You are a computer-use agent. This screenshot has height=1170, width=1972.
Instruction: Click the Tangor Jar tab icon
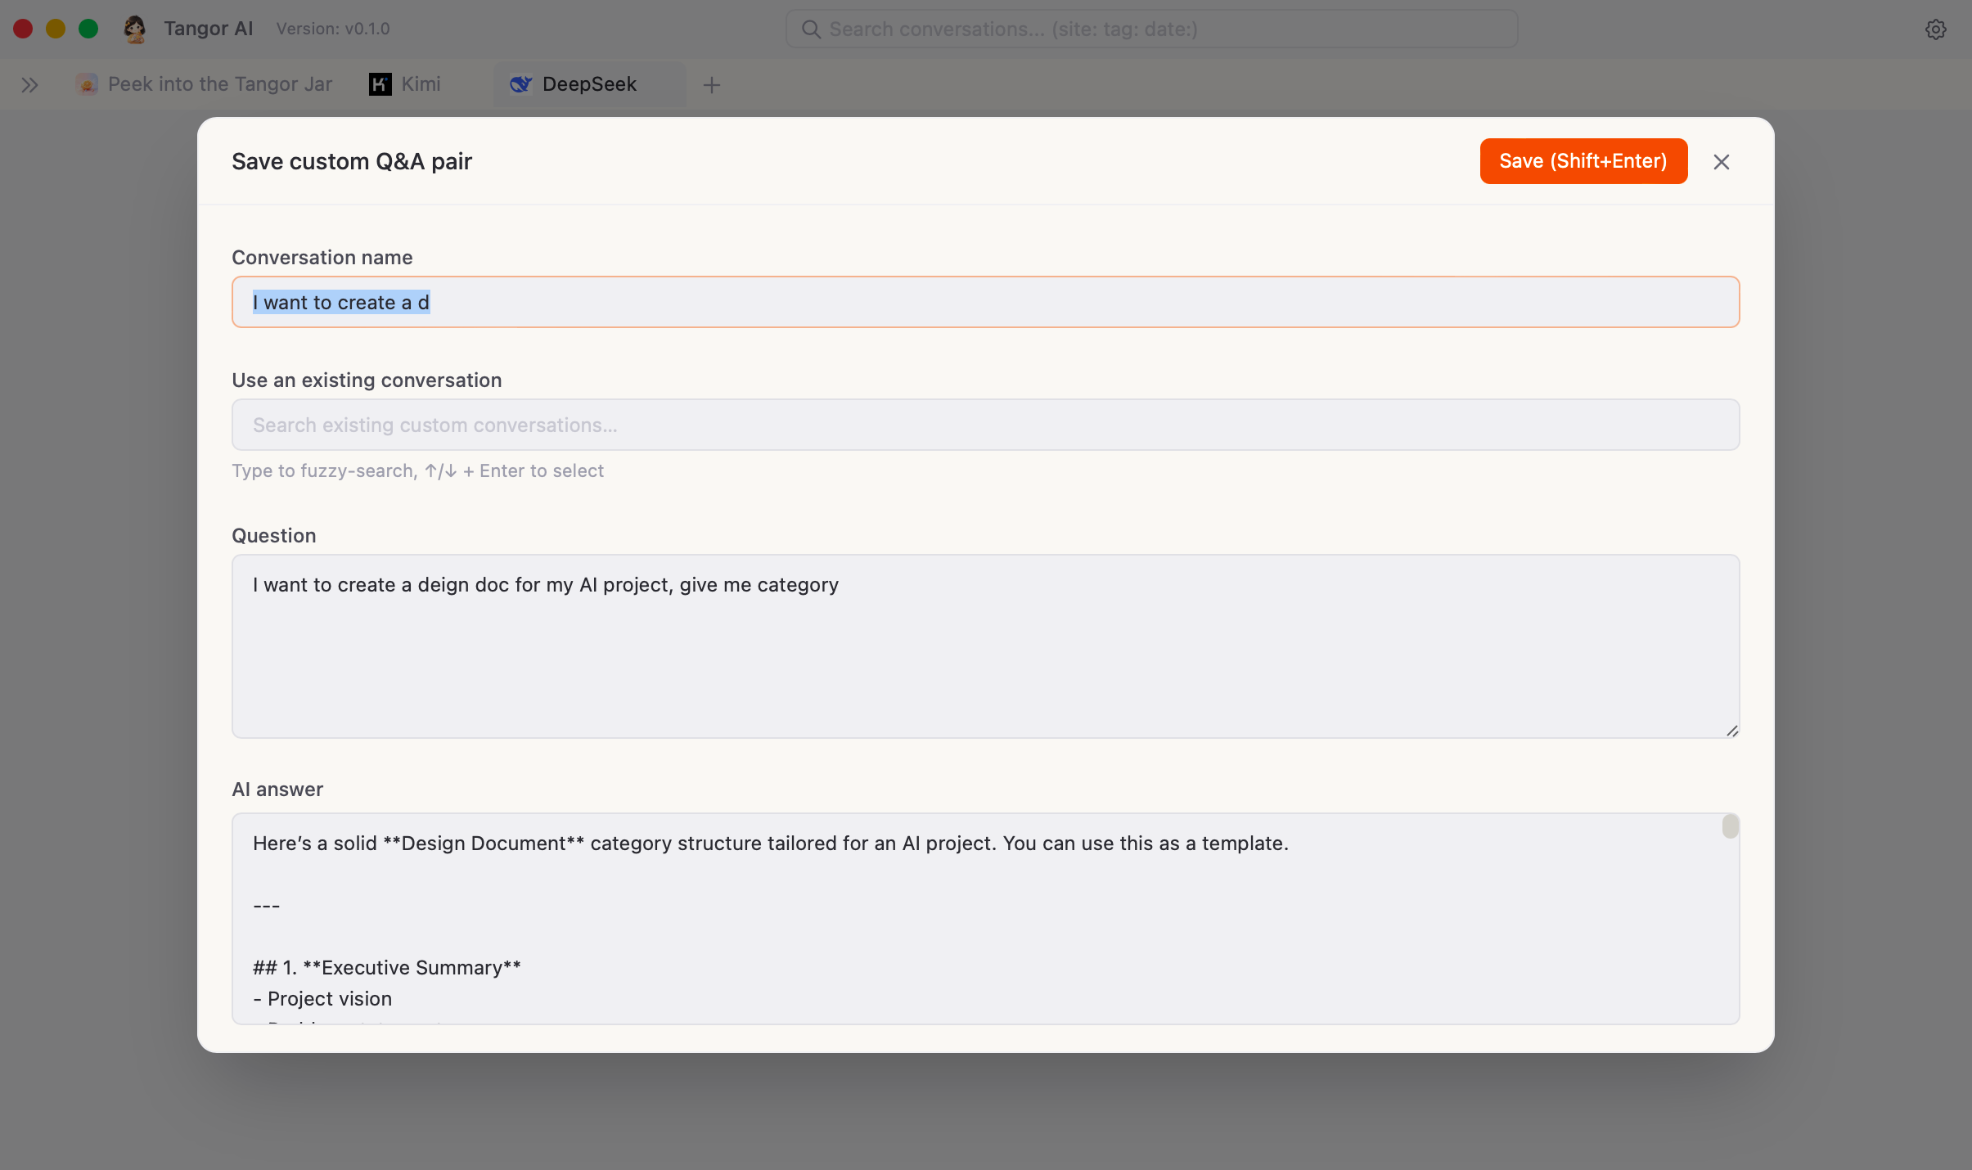(x=87, y=84)
